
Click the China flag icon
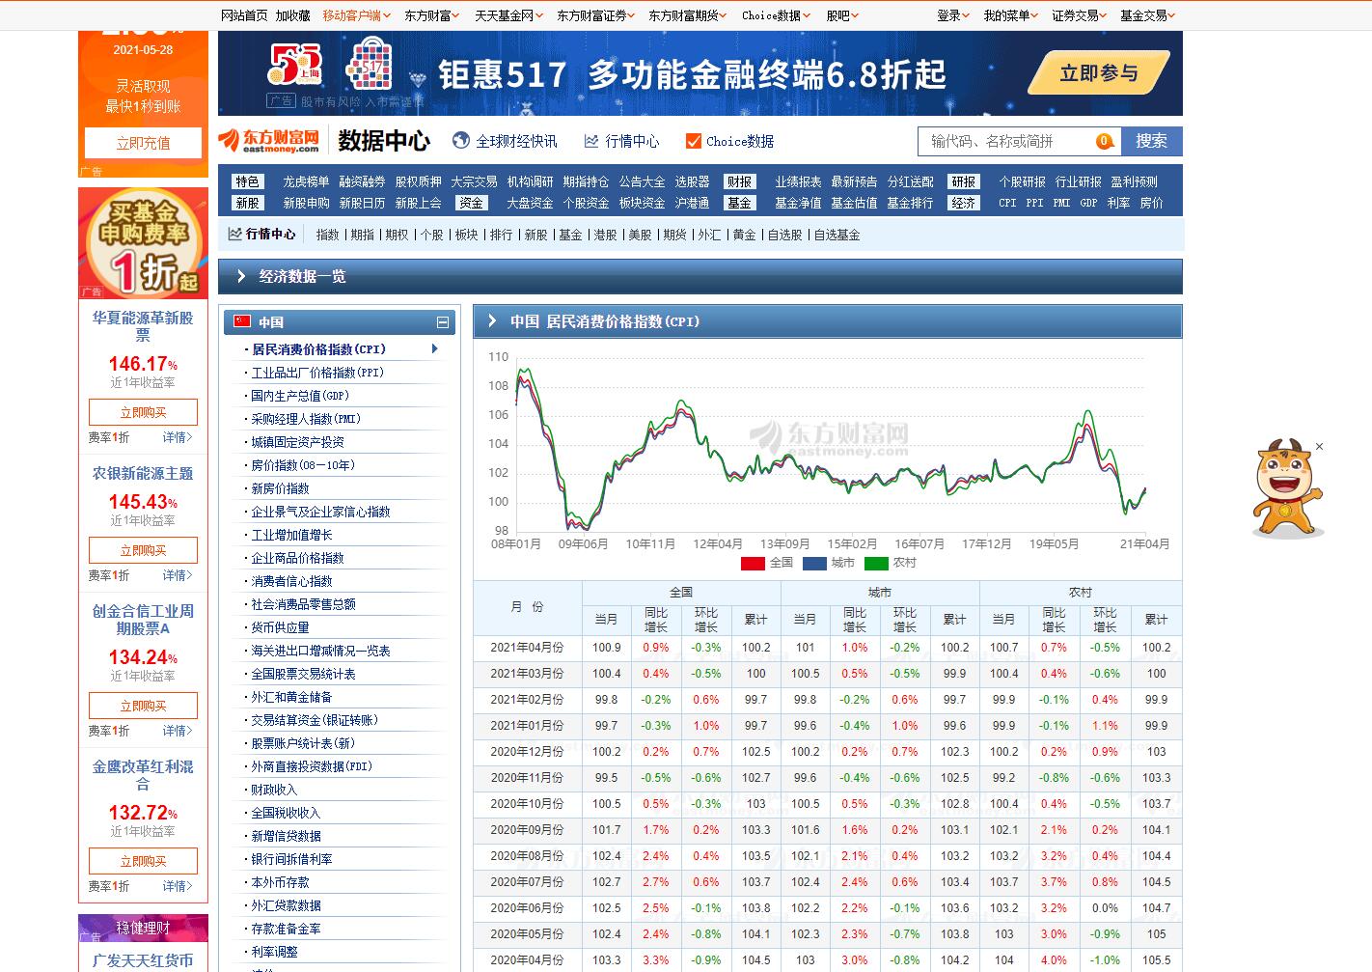tap(242, 321)
